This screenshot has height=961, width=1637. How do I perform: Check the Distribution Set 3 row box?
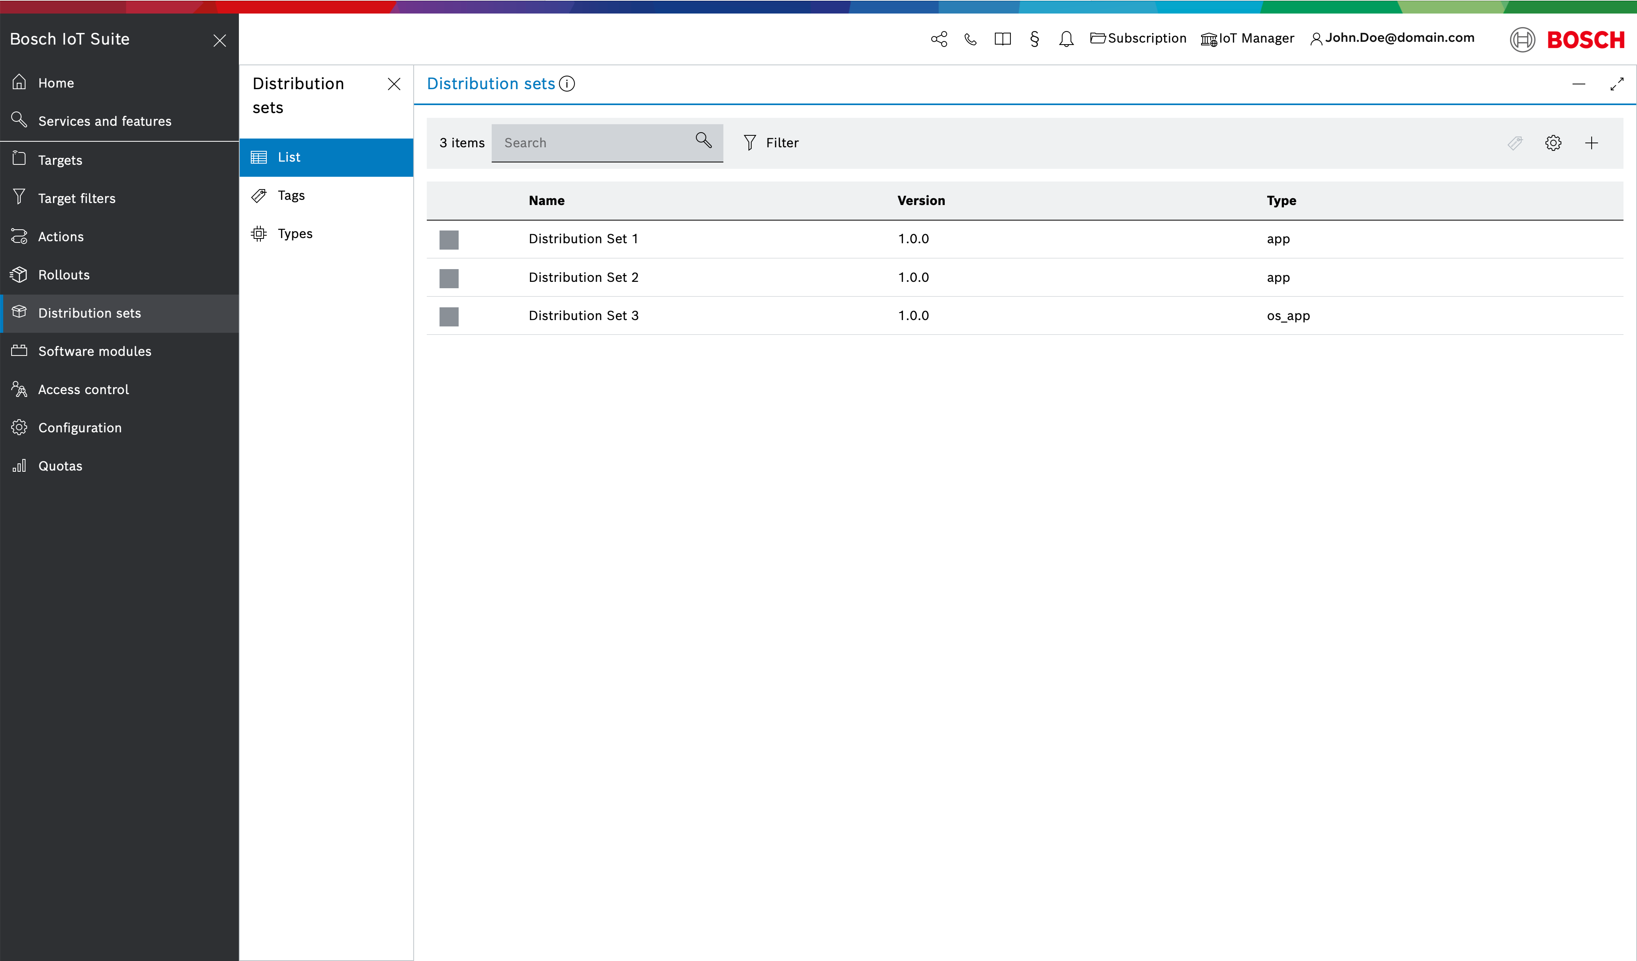tap(449, 316)
